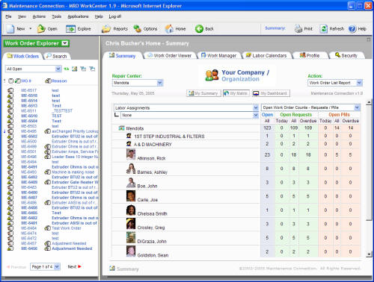
Task: Open the Security tab
Action: 346,55
